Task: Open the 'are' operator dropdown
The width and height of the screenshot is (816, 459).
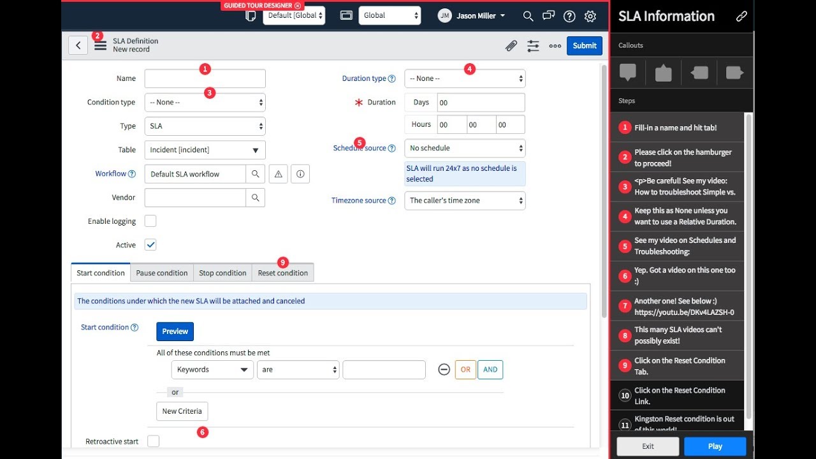Action: 298,370
